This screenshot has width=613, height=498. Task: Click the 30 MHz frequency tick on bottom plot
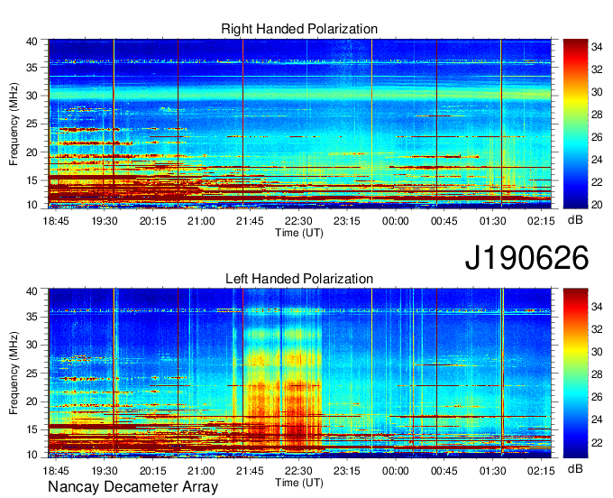coord(32,345)
